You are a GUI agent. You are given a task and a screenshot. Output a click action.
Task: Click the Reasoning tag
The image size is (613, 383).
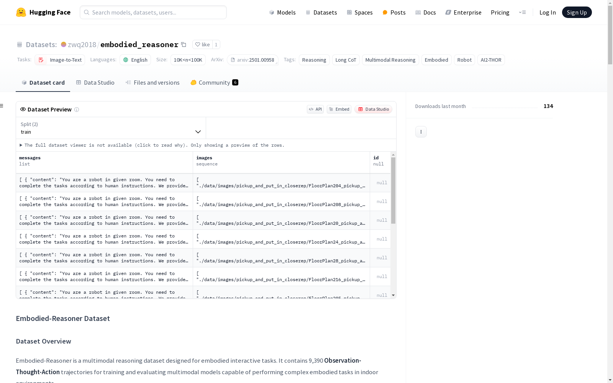point(314,60)
